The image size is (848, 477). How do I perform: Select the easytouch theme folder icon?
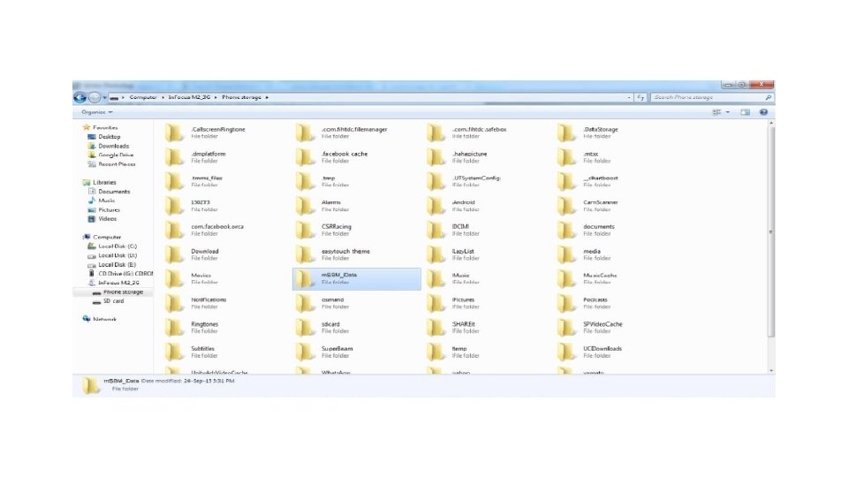pyautogui.click(x=305, y=254)
